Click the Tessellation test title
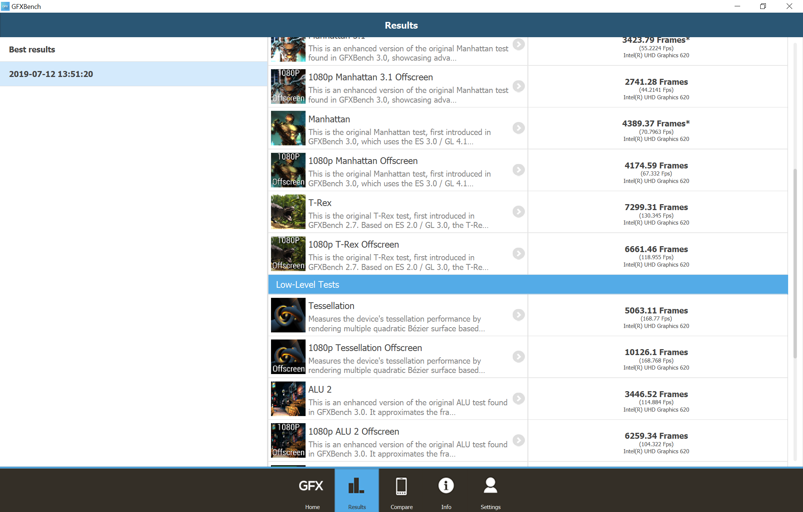Image resolution: width=803 pixels, height=512 pixels. (x=331, y=306)
